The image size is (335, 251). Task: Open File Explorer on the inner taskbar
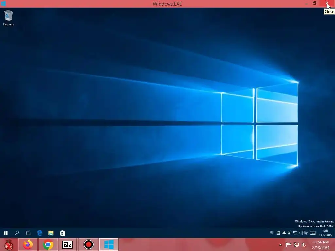point(51,233)
